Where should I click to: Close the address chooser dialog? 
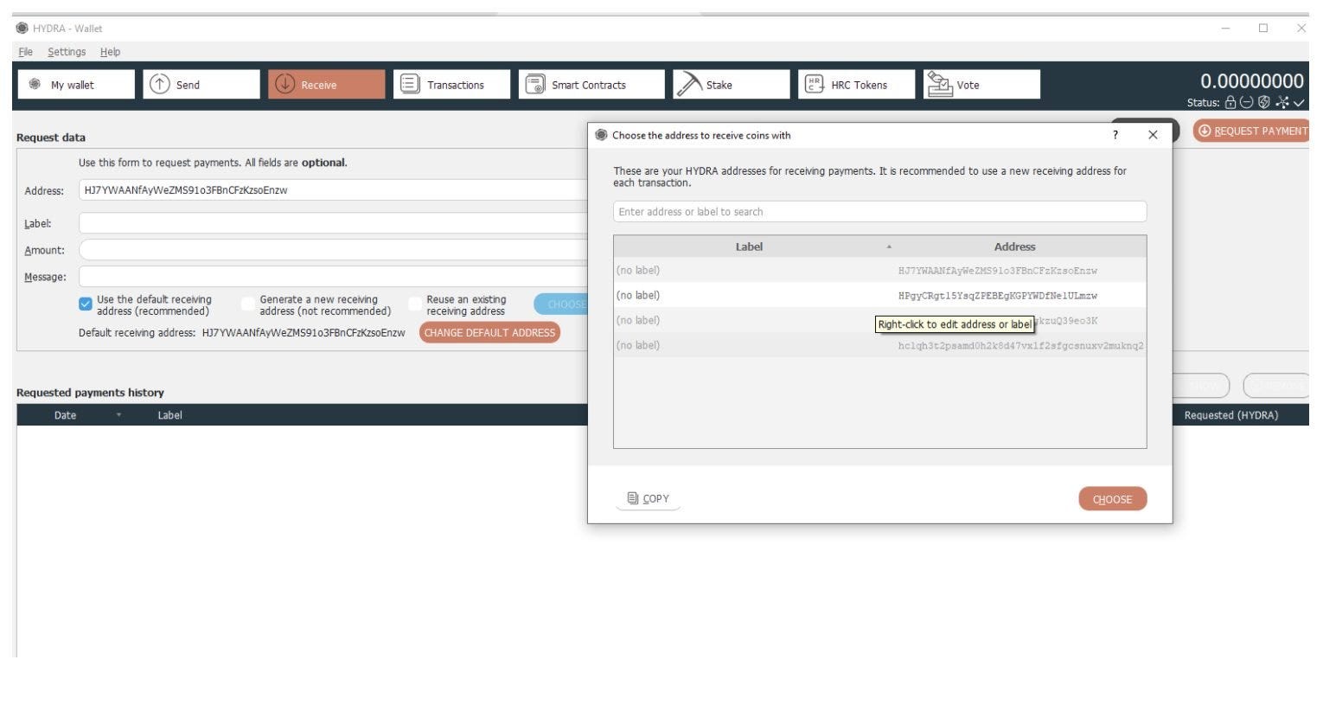(1153, 135)
